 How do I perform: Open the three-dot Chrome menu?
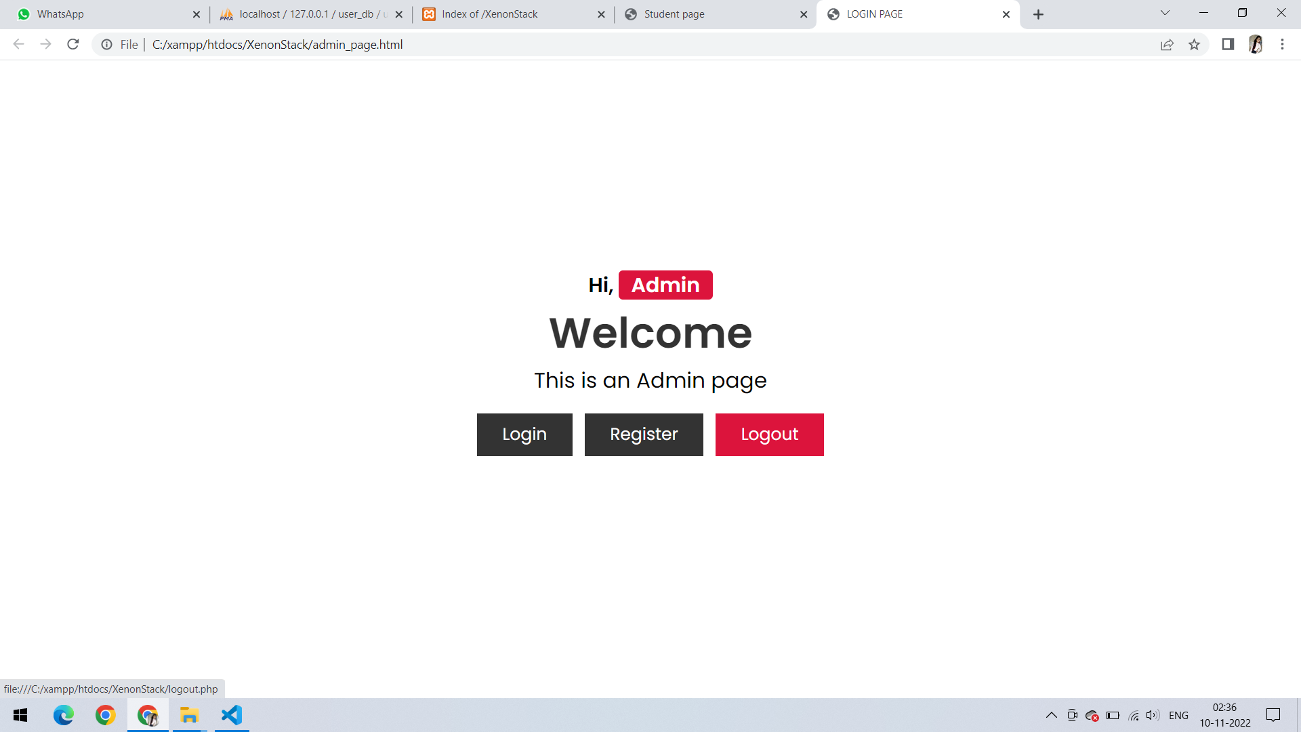pos(1282,45)
